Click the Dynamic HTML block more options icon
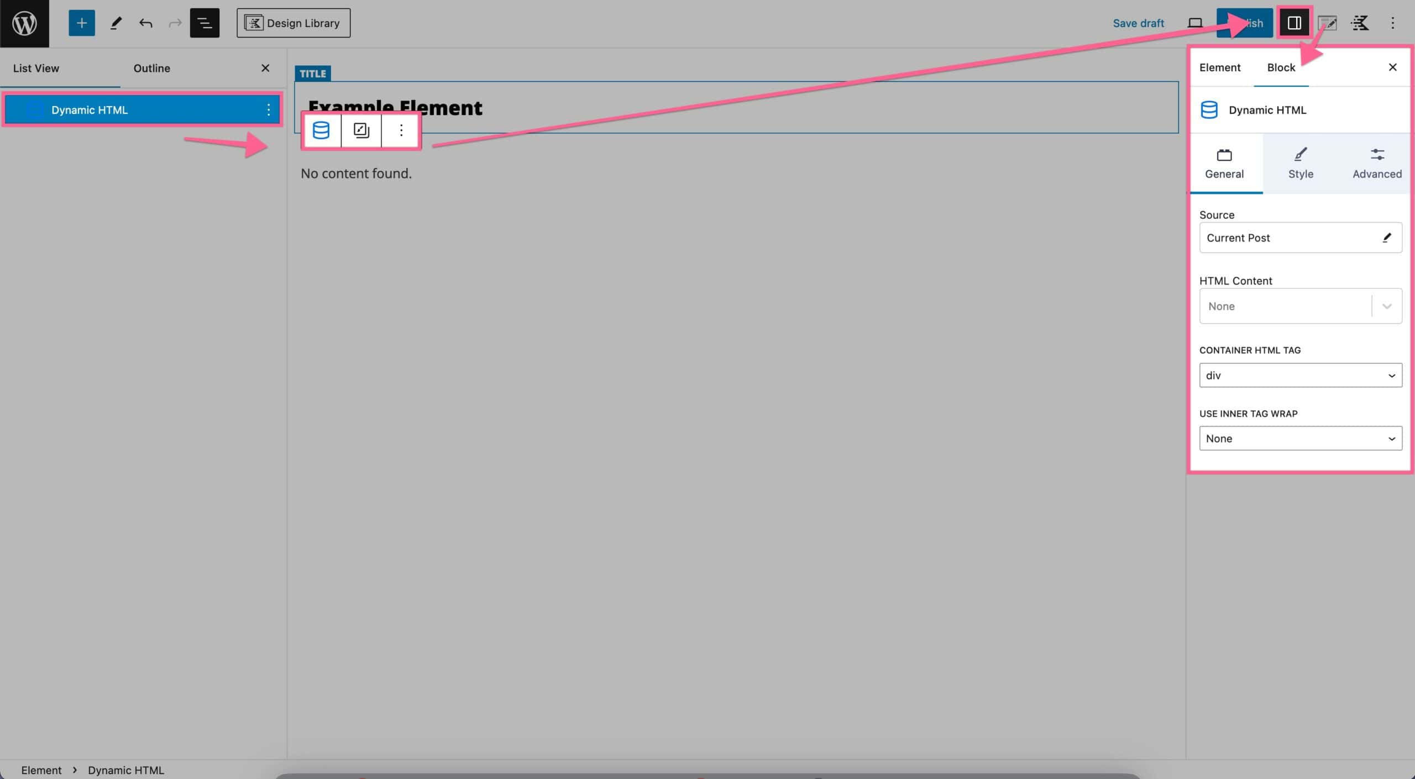 point(401,129)
